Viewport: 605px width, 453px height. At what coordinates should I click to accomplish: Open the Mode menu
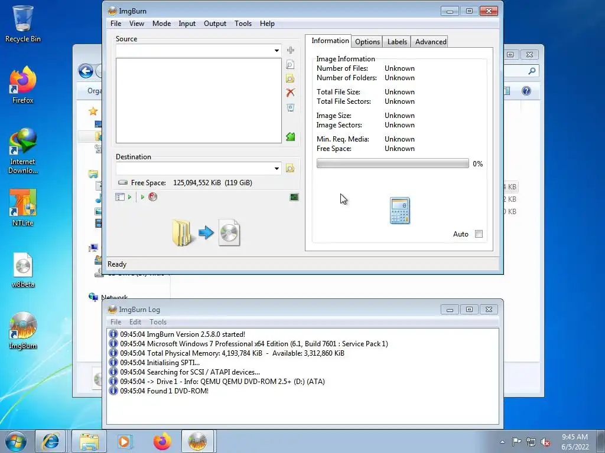coord(162,24)
